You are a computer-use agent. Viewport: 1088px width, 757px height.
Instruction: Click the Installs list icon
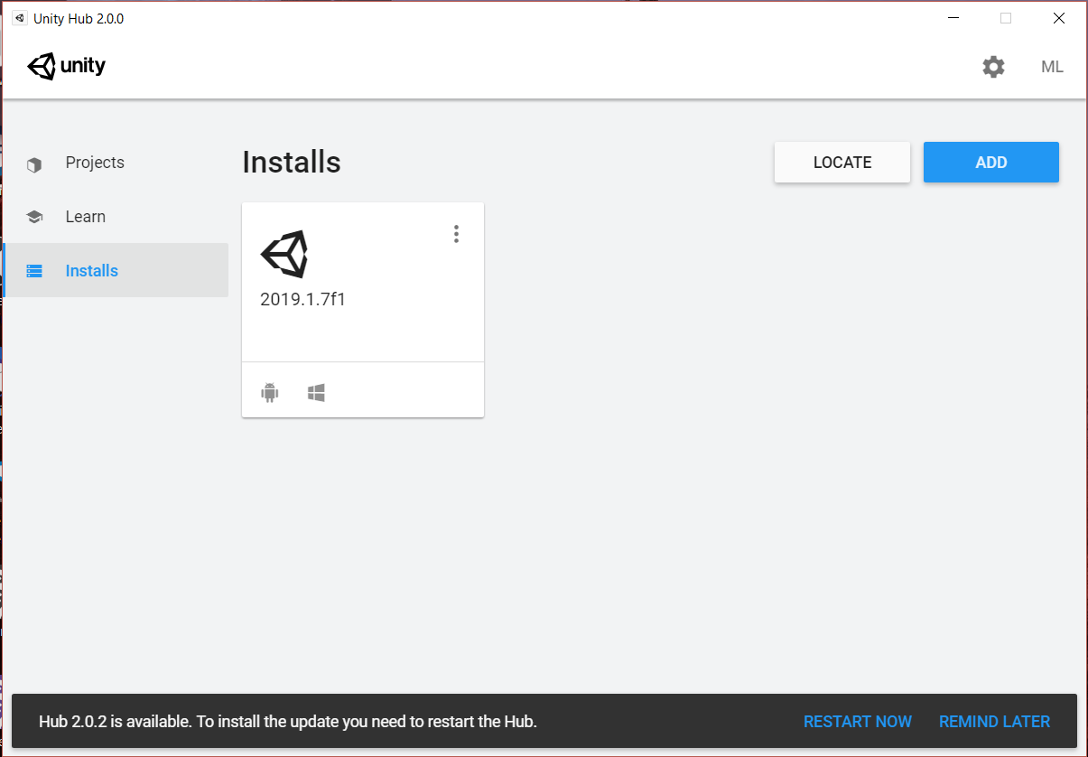[34, 271]
